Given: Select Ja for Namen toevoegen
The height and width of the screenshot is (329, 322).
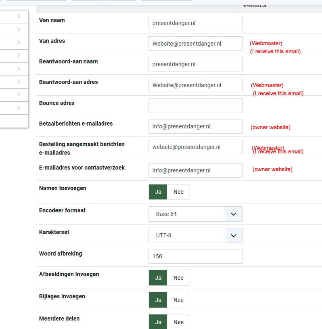Looking at the screenshot, I should coord(158,192).
